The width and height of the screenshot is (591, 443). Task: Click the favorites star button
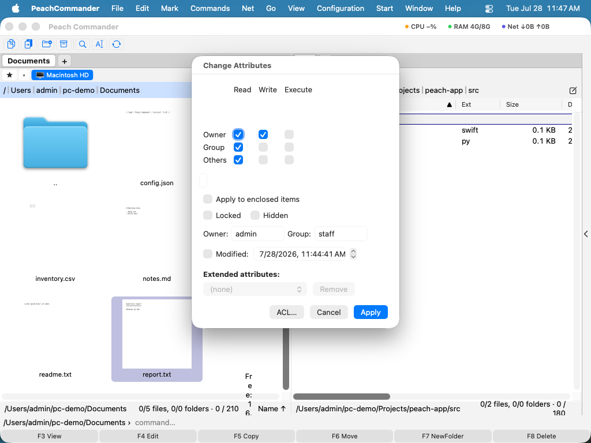click(10, 75)
